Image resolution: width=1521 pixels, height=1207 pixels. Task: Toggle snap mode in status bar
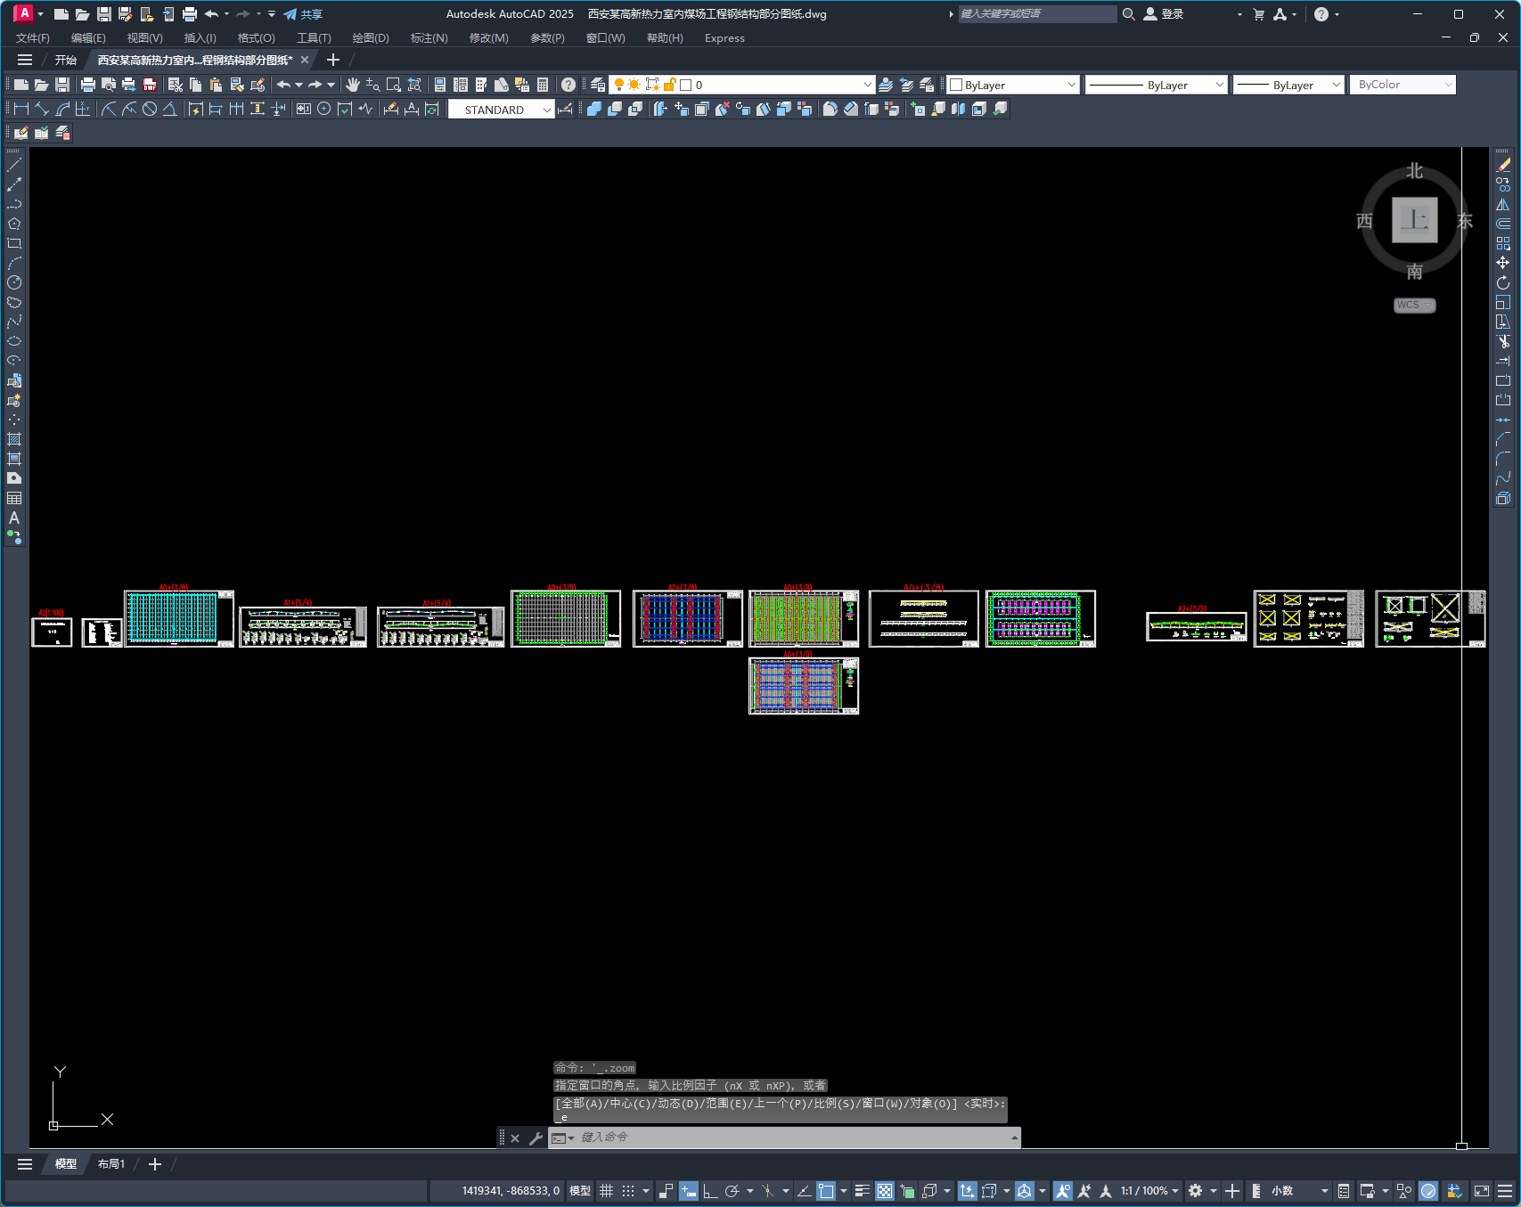click(x=628, y=1191)
